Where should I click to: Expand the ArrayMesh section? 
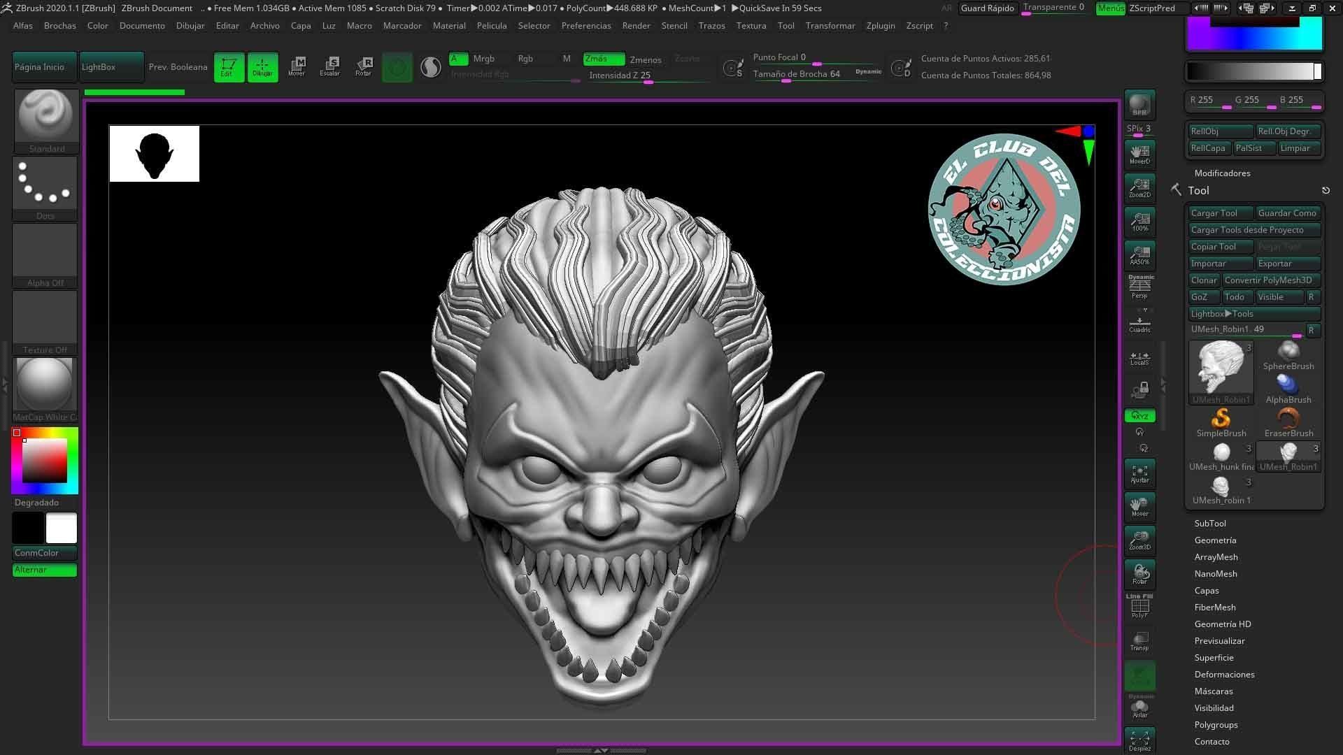point(1216,557)
